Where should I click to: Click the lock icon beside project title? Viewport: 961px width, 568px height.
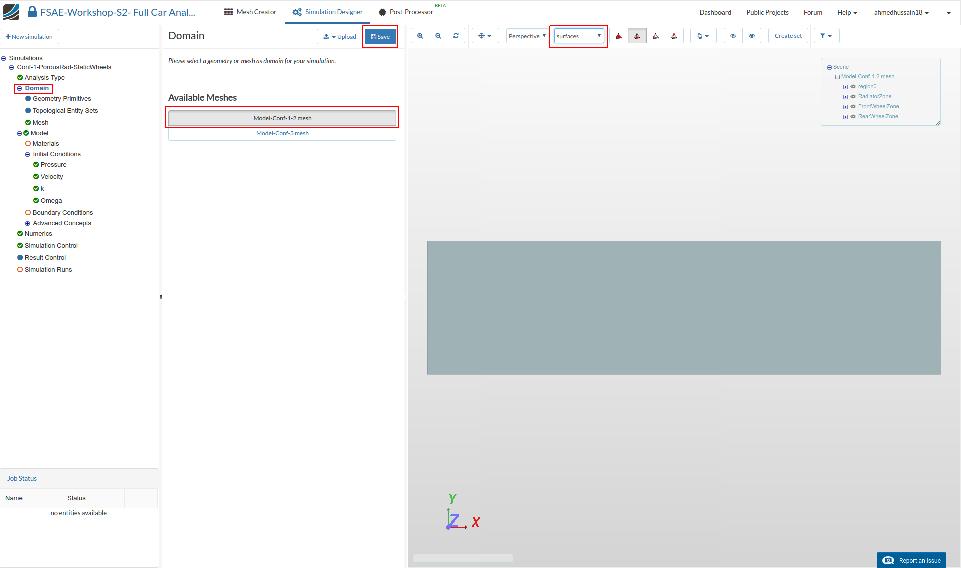click(32, 11)
